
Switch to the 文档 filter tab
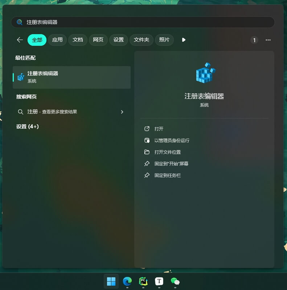[x=78, y=40]
